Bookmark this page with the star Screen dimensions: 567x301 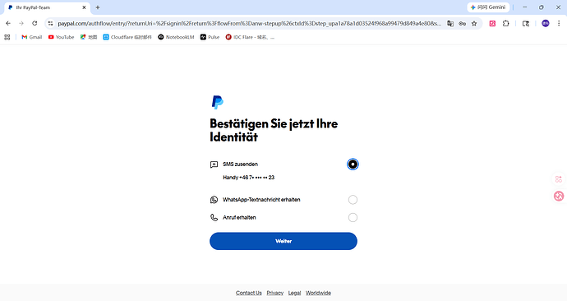click(x=474, y=24)
